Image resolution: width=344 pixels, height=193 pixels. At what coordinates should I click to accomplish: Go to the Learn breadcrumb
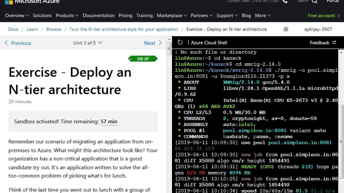pos(32,29)
